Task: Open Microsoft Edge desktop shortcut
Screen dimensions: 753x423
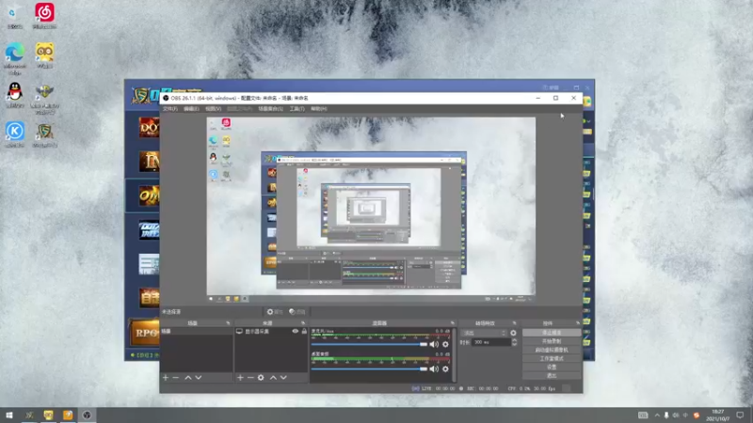Action: tap(15, 58)
